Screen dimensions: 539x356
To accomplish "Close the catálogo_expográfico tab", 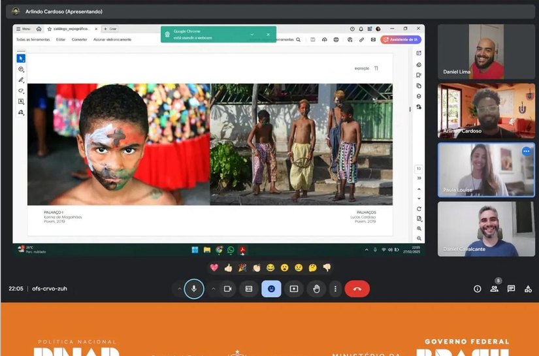I will click(96, 29).
